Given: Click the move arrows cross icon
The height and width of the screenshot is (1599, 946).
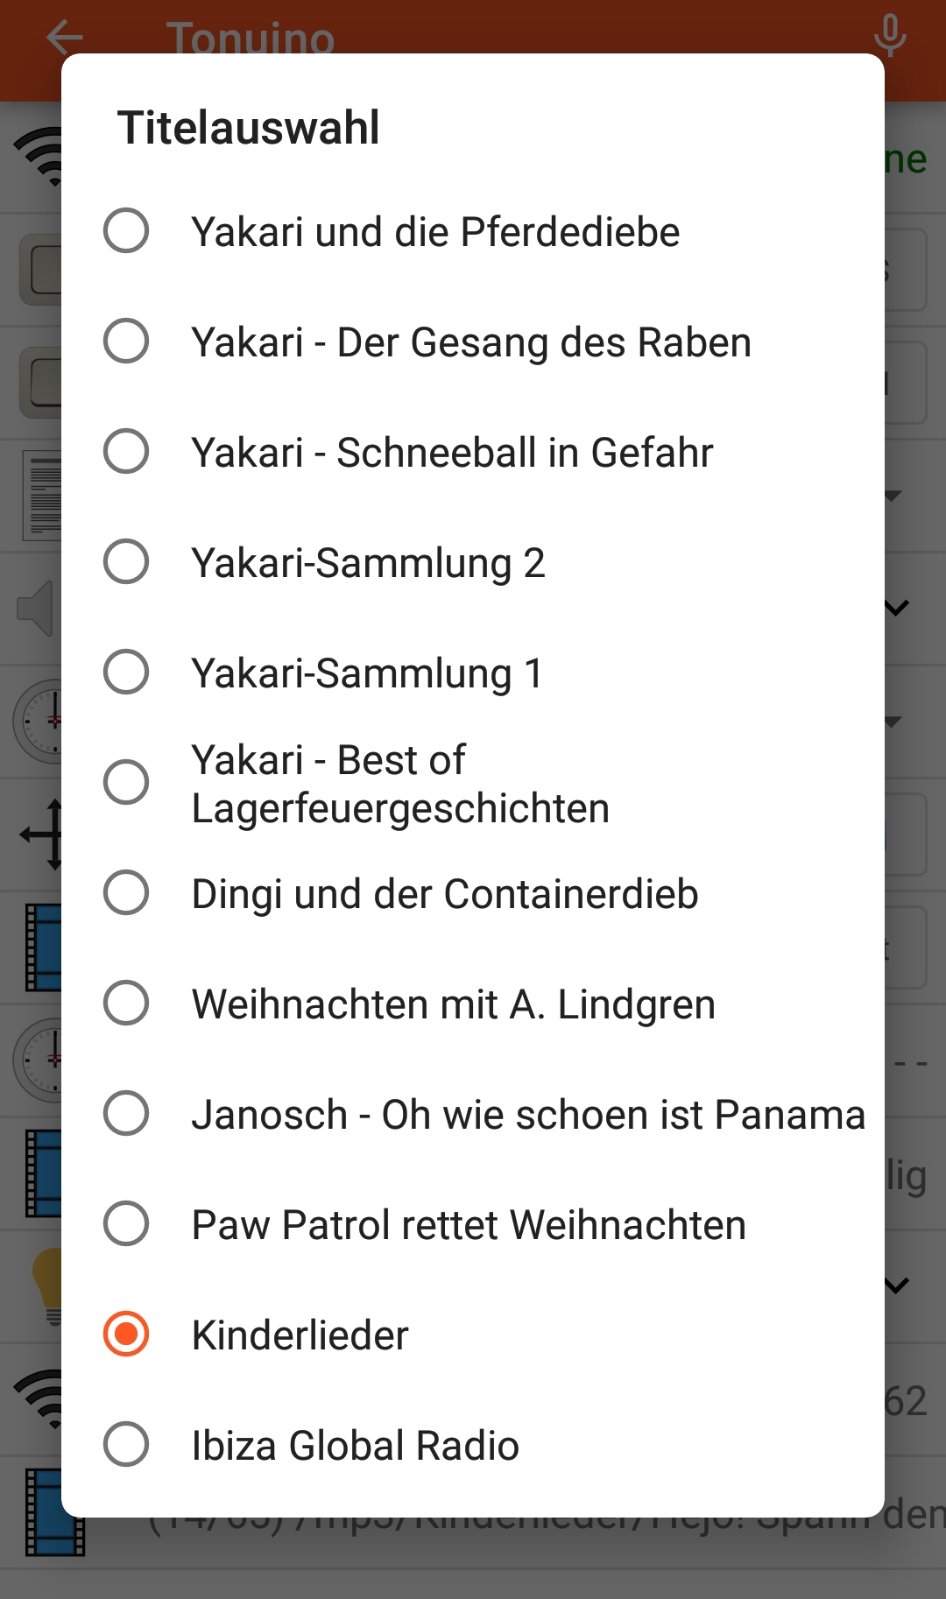Looking at the screenshot, I should pyautogui.click(x=42, y=835).
